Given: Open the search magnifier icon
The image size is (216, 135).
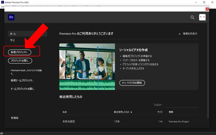Looking at the screenshot, I should 192,17.
